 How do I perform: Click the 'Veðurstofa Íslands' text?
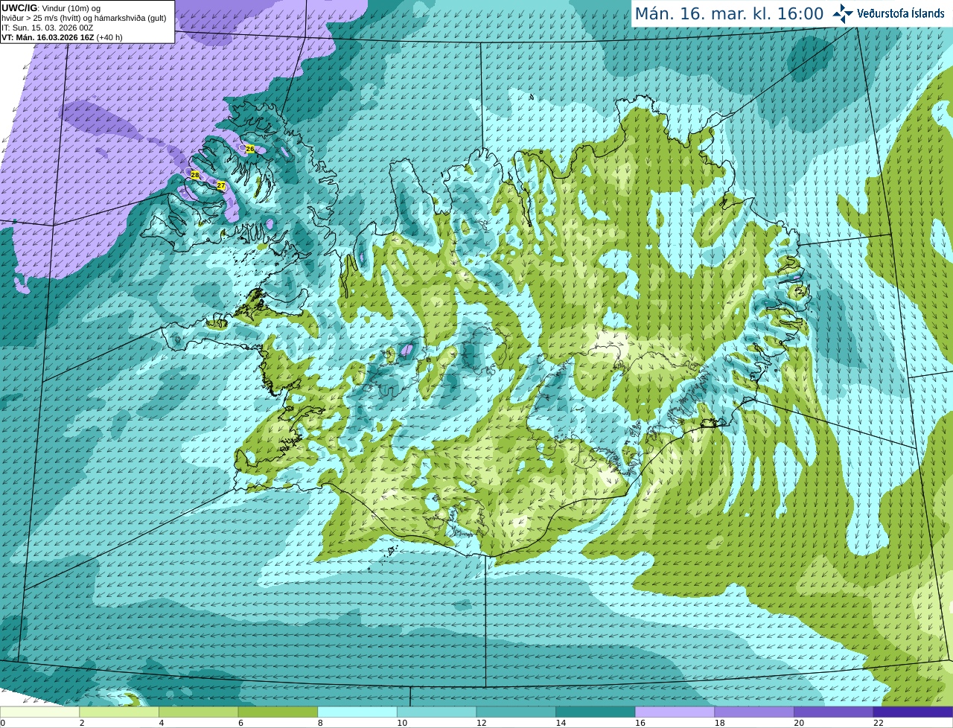(x=900, y=13)
